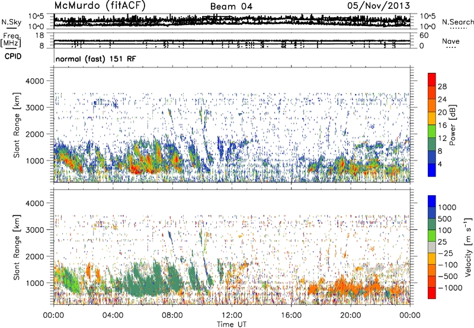
Task: Click the velocity panel Slant Range label
Action: 17,247
